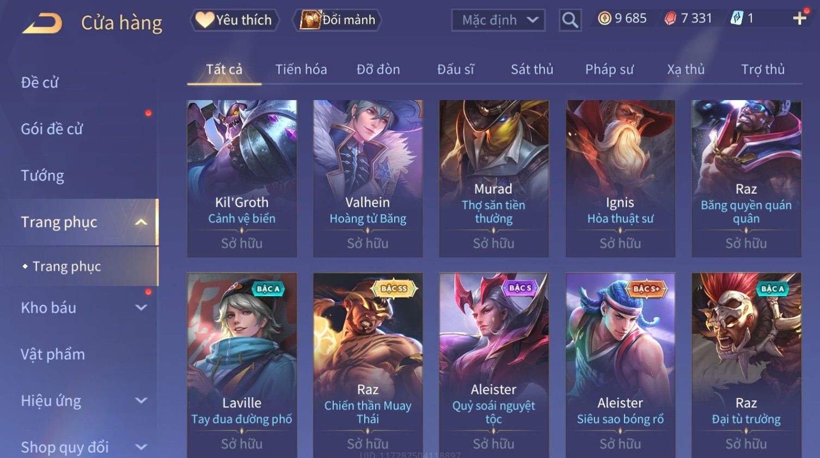Click the plus icon to add currency
This screenshot has height=458, width=820.
click(799, 18)
